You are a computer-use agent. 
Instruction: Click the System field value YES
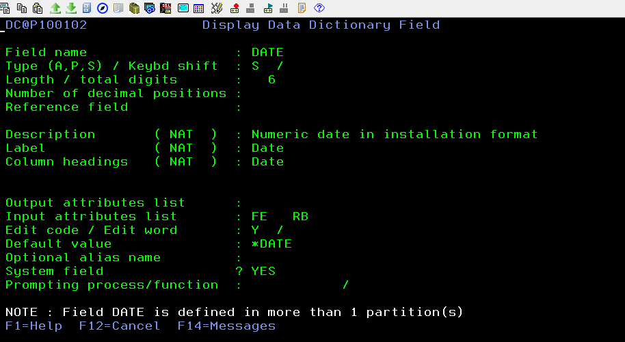263,272
